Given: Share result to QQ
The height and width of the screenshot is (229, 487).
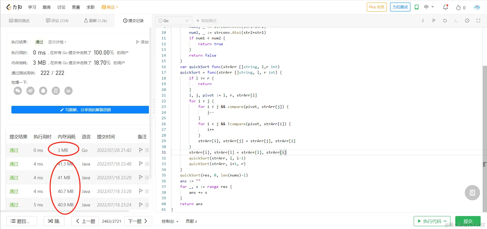Looking at the screenshot, I should 43,91.
